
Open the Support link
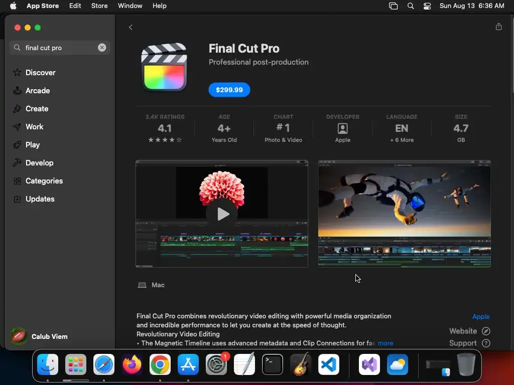pyautogui.click(x=469, y=343)
